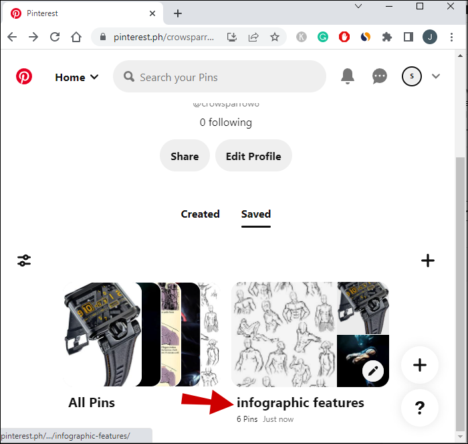Open the Home dropdown menu
This screenshot has height=444, width=468.
(x=77, y=78)
